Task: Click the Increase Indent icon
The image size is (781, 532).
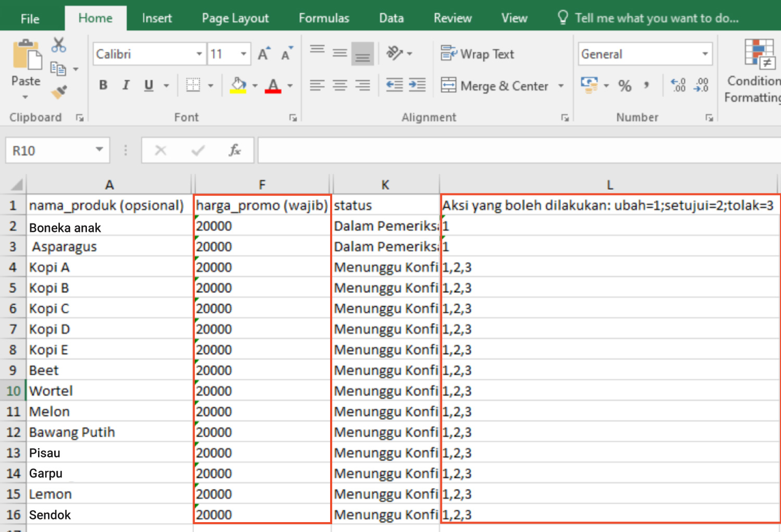Action: [417, 85]
